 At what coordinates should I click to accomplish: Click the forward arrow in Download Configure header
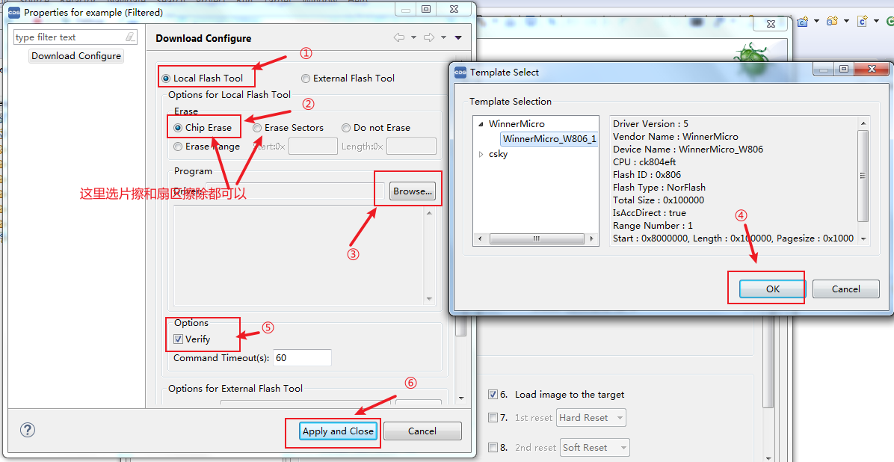click(429, 37)
